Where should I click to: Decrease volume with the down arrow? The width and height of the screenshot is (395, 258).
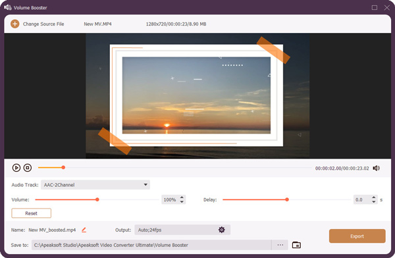pos(182,202)
